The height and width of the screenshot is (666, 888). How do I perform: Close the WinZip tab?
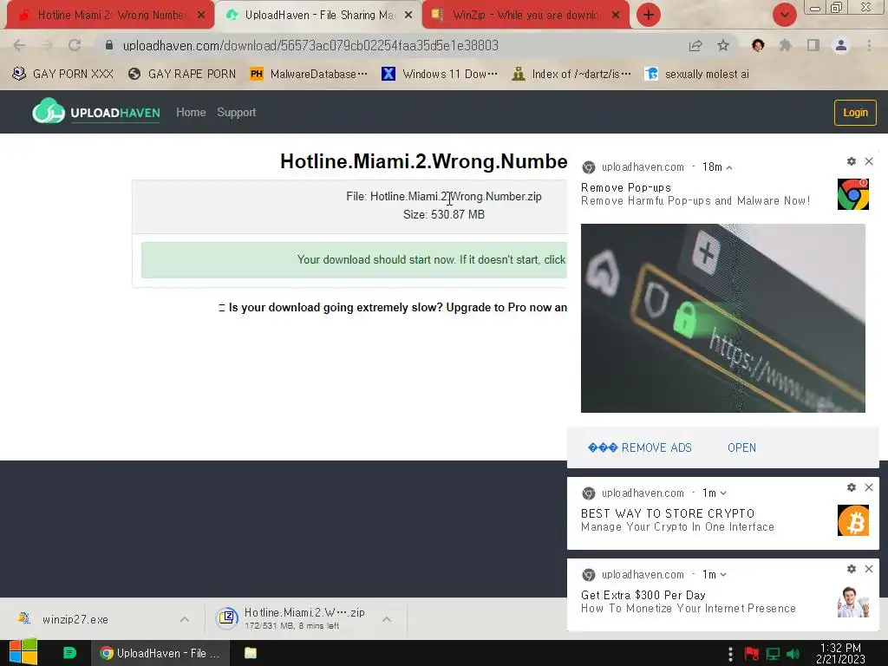(616, 16)
